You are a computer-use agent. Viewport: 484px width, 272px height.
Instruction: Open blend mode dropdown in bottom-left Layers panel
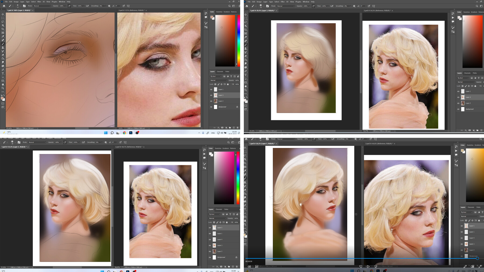(x=217, y=218)
